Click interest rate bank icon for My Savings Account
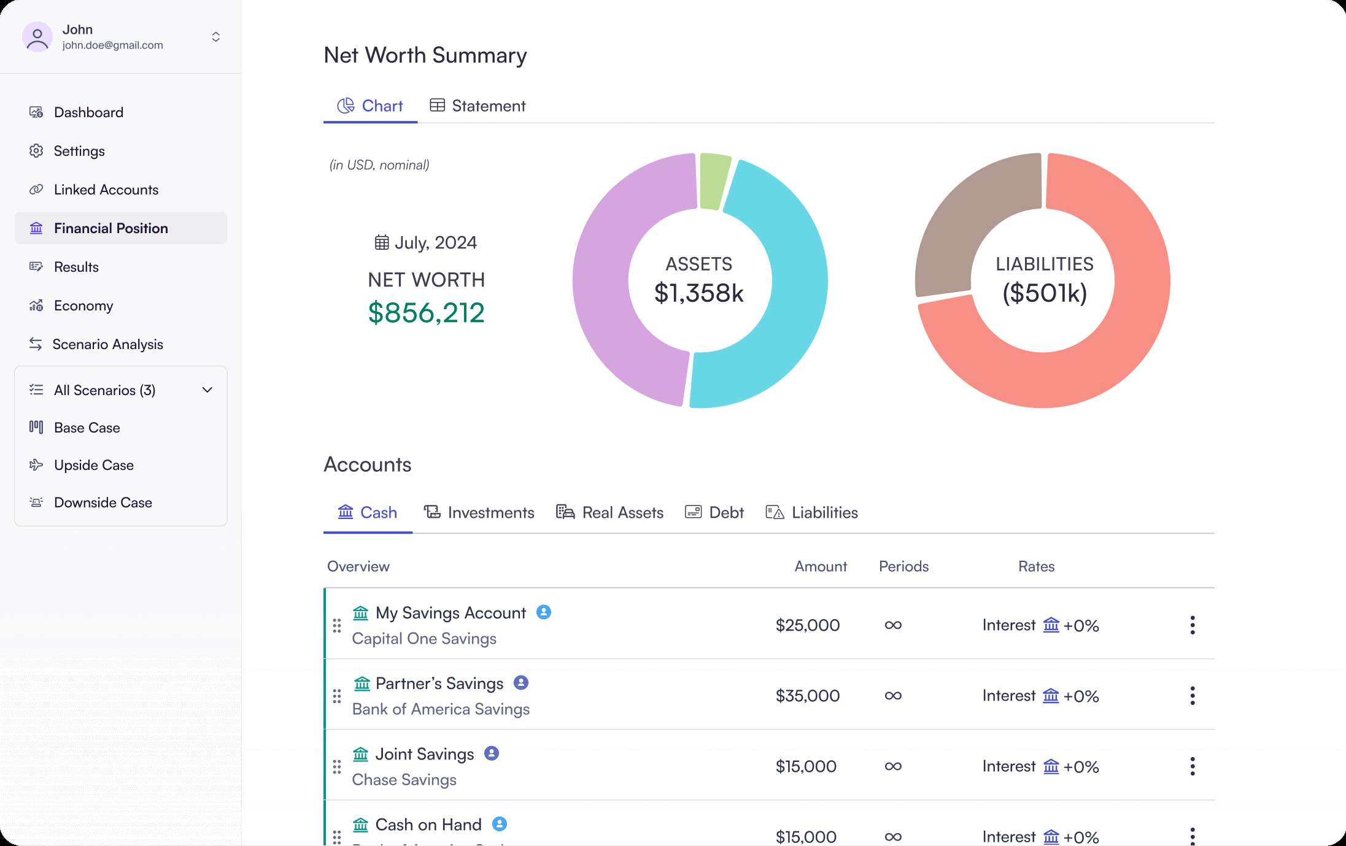The image size is (1346, 846). [1051, 625]
